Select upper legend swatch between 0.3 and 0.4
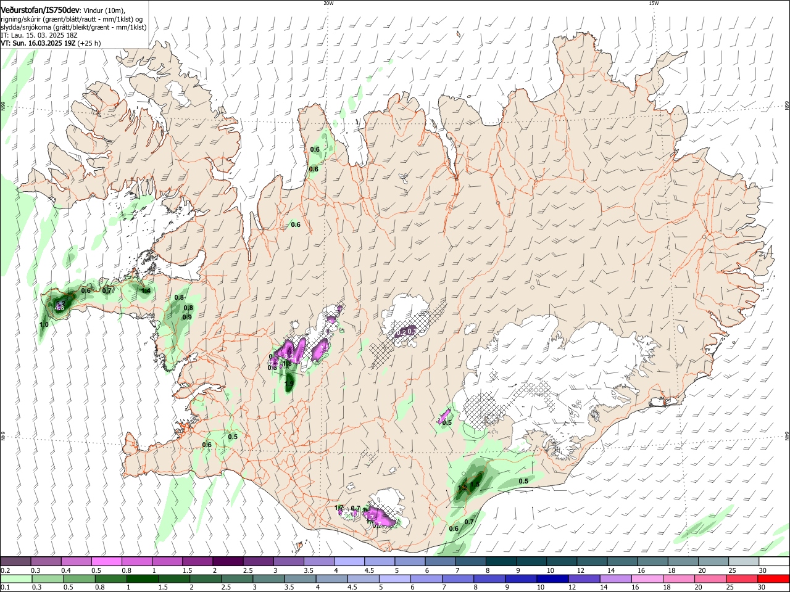This screenshot has width=790, height=592. (46, 562)
